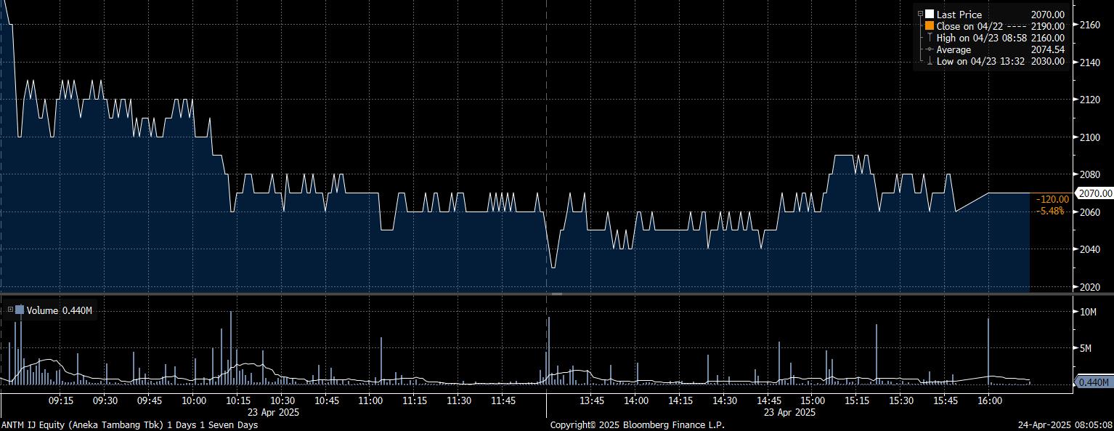The width and height of the screenshot is (1114, 431).
Task: Click the 'Average' legend label
Action: point(954,49)
